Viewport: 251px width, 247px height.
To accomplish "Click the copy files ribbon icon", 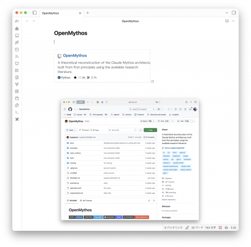I will [17, 105].
